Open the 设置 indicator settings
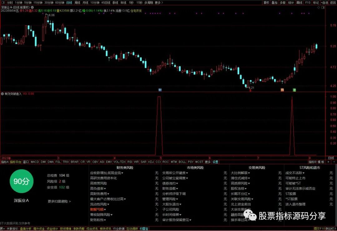 (215, 162)
